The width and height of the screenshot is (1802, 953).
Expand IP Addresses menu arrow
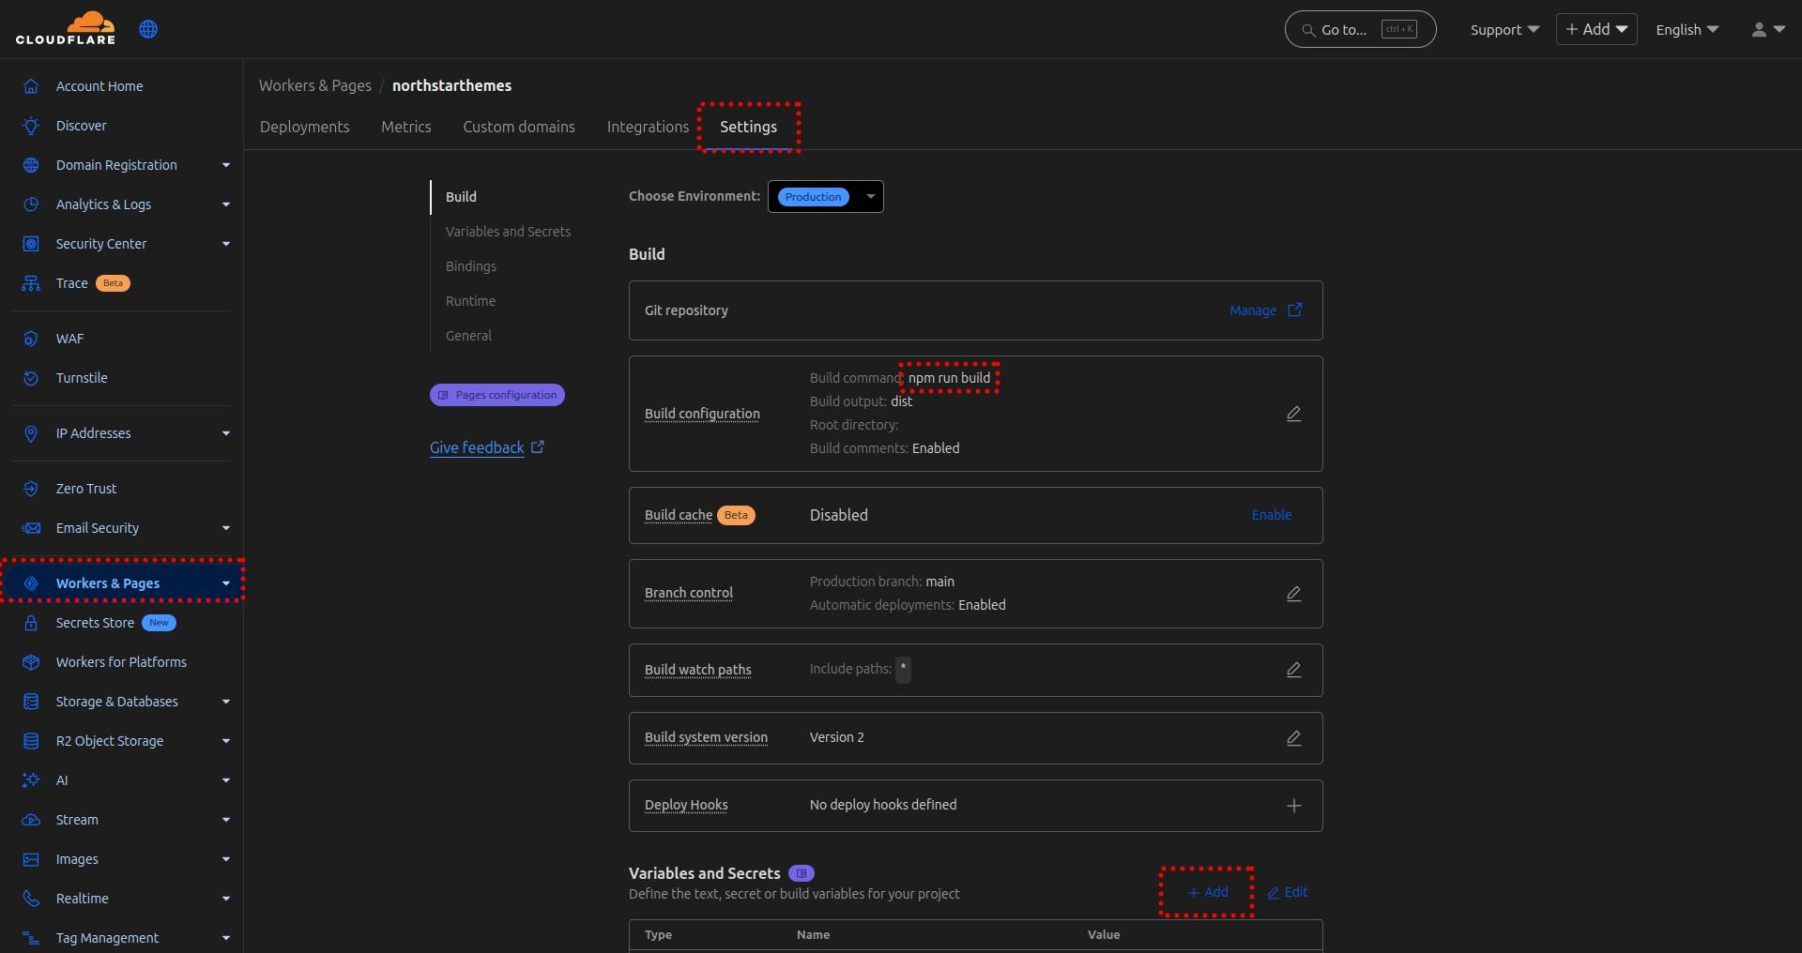point(226,433)
